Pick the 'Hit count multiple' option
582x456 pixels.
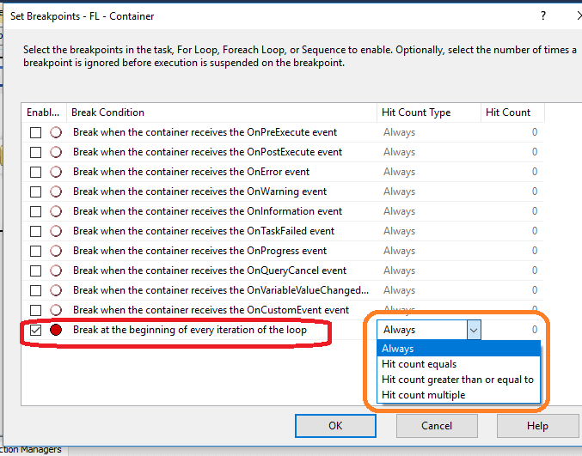(x=423, y=395)
